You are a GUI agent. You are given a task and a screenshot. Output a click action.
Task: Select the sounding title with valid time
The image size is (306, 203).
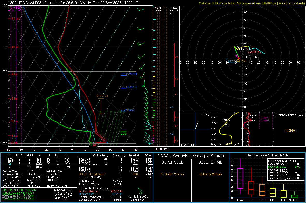point(74,3)
